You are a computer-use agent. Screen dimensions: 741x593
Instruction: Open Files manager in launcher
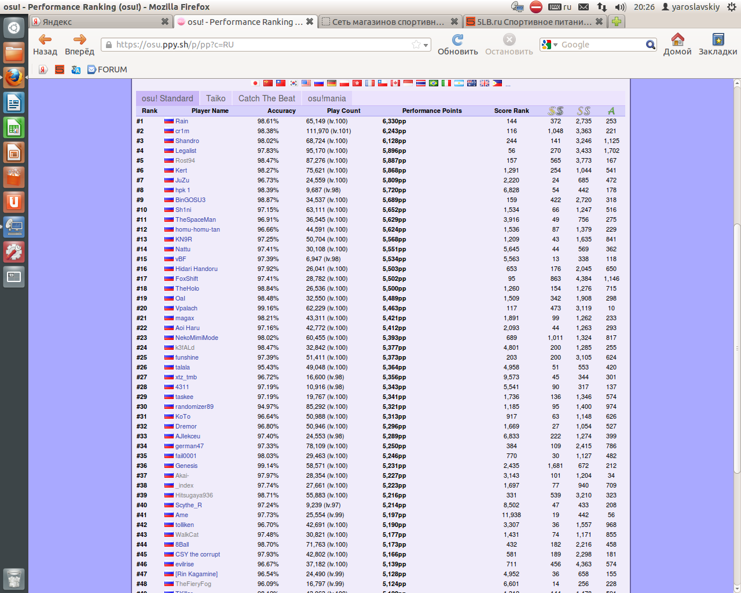14,53
